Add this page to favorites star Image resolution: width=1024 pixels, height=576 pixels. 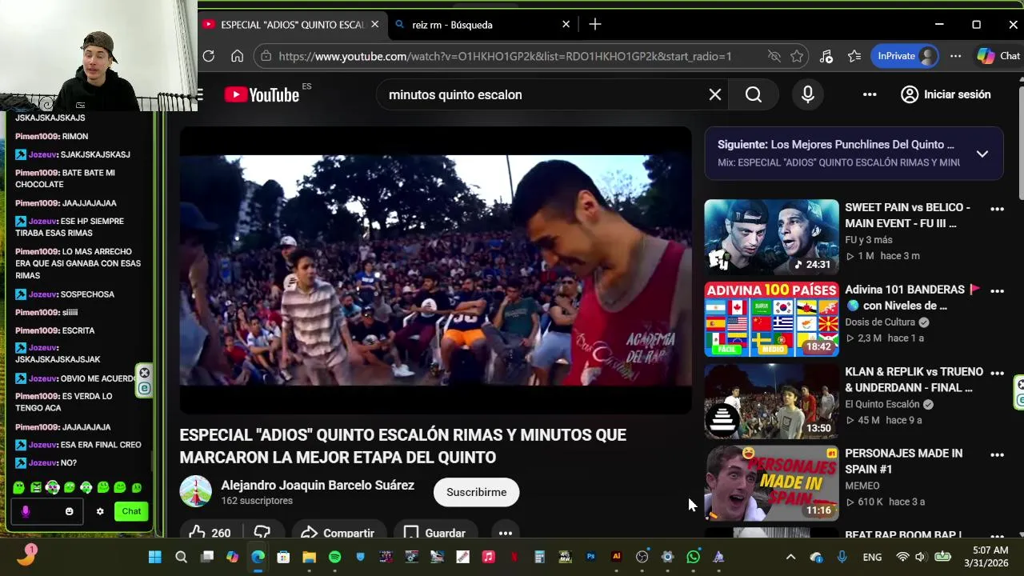click(x=797, y=56)
